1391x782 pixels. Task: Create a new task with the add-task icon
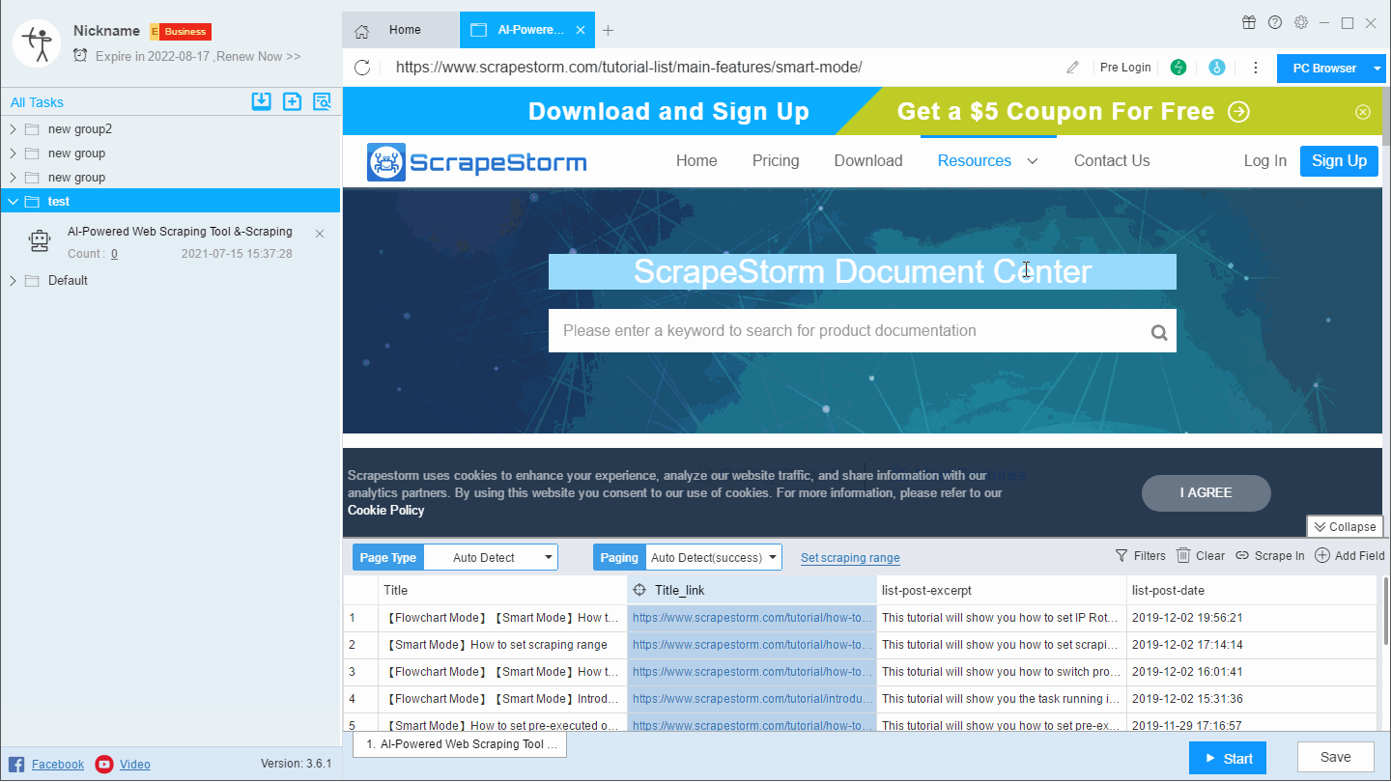pyautogui.click(x=292, y=101)
